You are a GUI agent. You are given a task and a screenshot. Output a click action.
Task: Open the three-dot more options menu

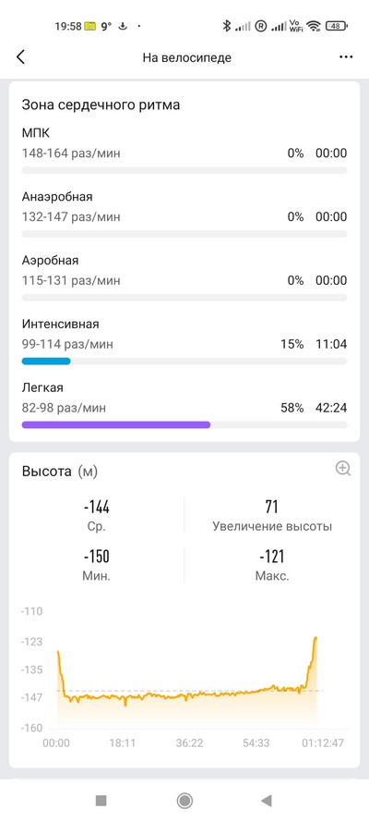point(346,57)
